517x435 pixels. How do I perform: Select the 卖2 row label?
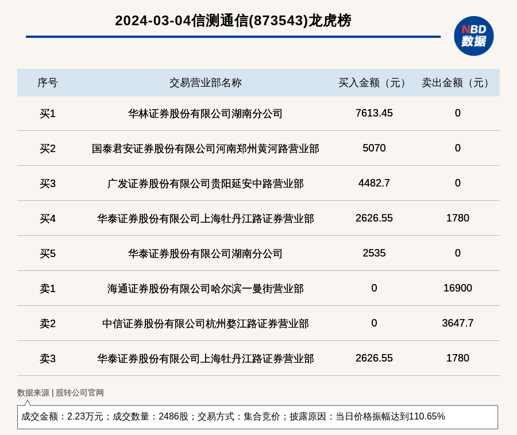48,323
